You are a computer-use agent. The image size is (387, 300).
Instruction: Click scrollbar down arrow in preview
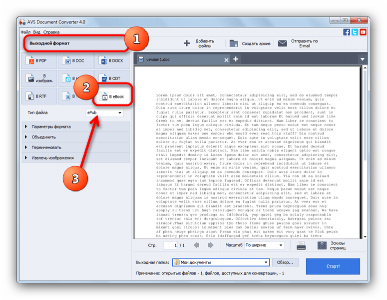tap(365, 236)
